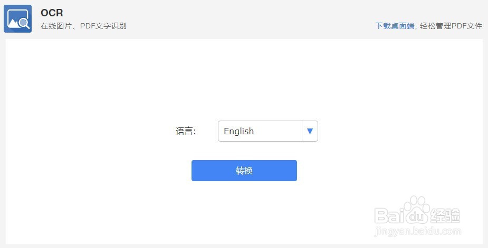Click the blue triangle arrow icon
Screen dimensions: 488x248
[x=310, y=131]
